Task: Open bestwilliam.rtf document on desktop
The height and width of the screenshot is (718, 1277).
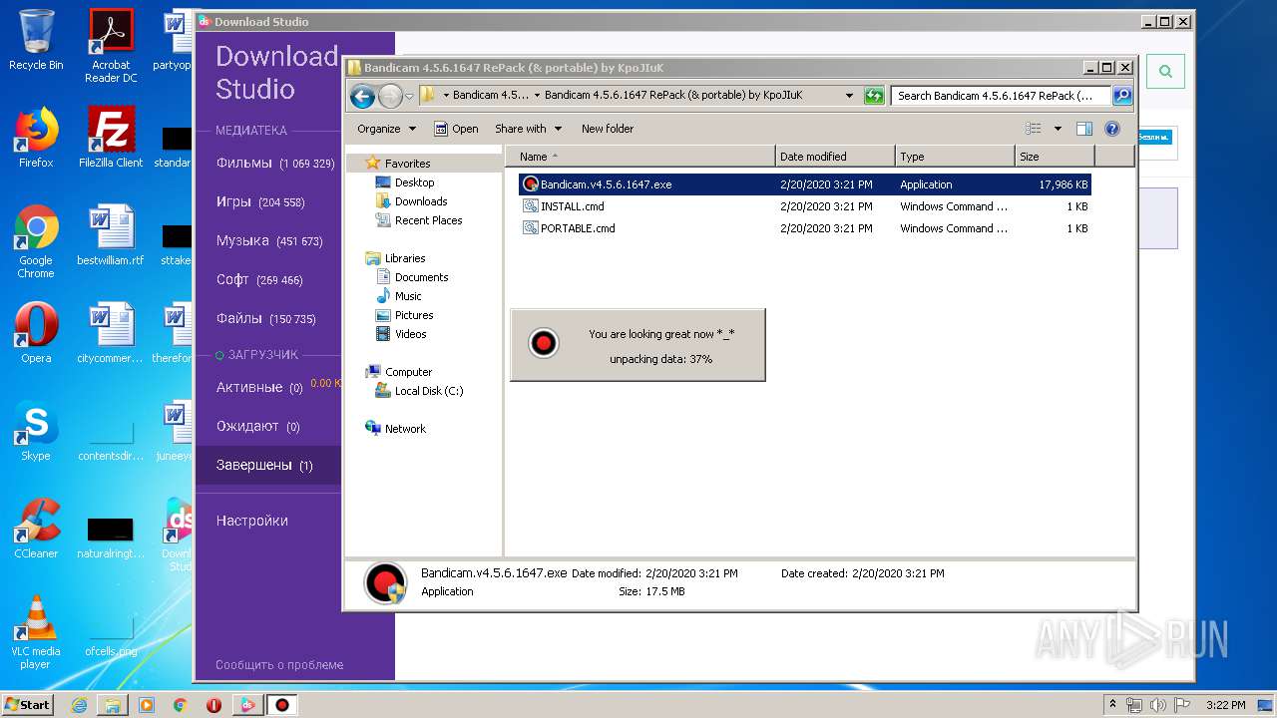Action: [111, 234]
